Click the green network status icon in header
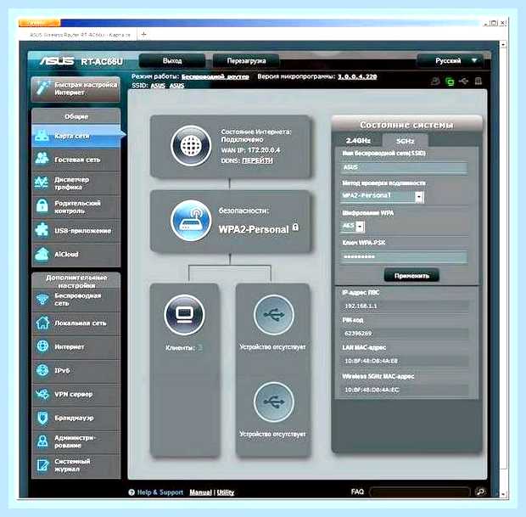526x517 pixels. pos(450,81)
